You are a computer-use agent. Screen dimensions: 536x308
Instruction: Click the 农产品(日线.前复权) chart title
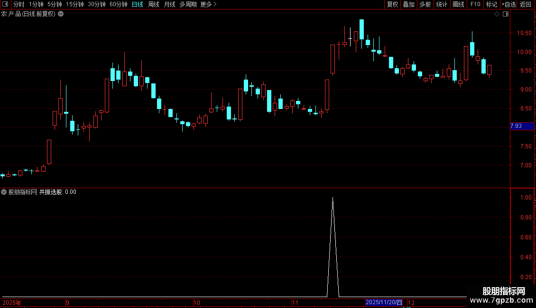[28, 14]
